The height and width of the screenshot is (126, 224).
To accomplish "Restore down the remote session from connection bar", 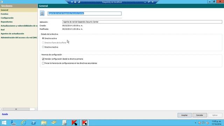I will coord(149,2).
